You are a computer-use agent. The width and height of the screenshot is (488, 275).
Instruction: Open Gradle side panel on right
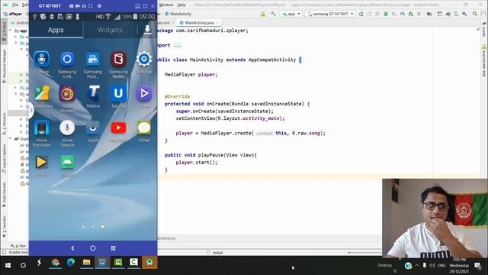coord(484,29)
